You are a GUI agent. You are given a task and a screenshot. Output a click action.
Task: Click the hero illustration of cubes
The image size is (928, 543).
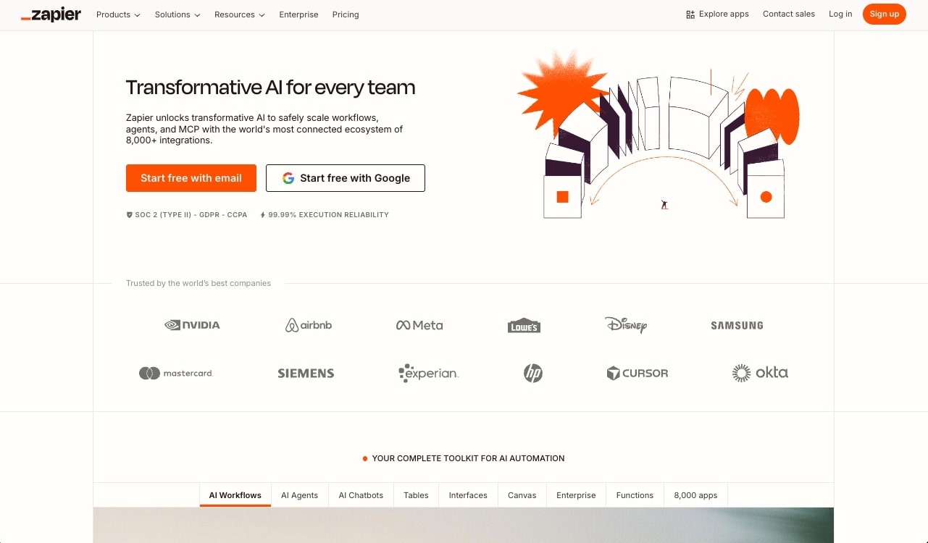click(x=658, y=135)
